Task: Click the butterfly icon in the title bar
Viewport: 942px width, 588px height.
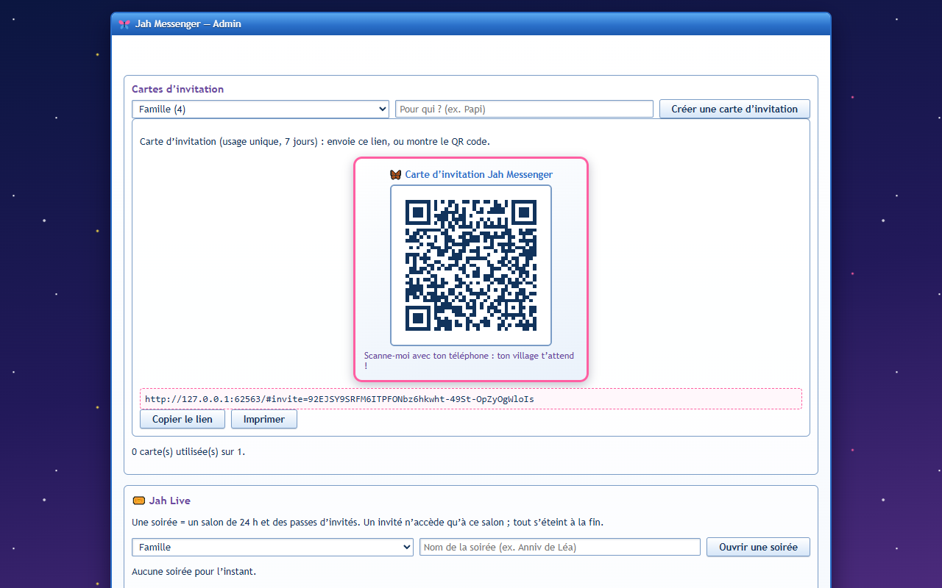Action: coord(124,24)
